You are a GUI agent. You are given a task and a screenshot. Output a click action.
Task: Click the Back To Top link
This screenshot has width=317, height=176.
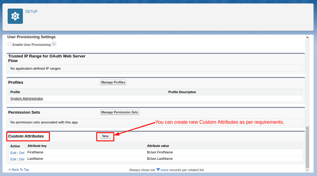click(20, 170)
